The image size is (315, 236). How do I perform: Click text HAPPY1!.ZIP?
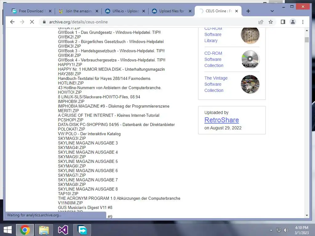pyautogui.click(x=70, y=65)
